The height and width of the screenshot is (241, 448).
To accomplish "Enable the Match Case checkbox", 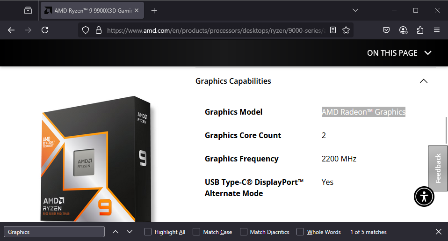I will (x=196, y=232).
